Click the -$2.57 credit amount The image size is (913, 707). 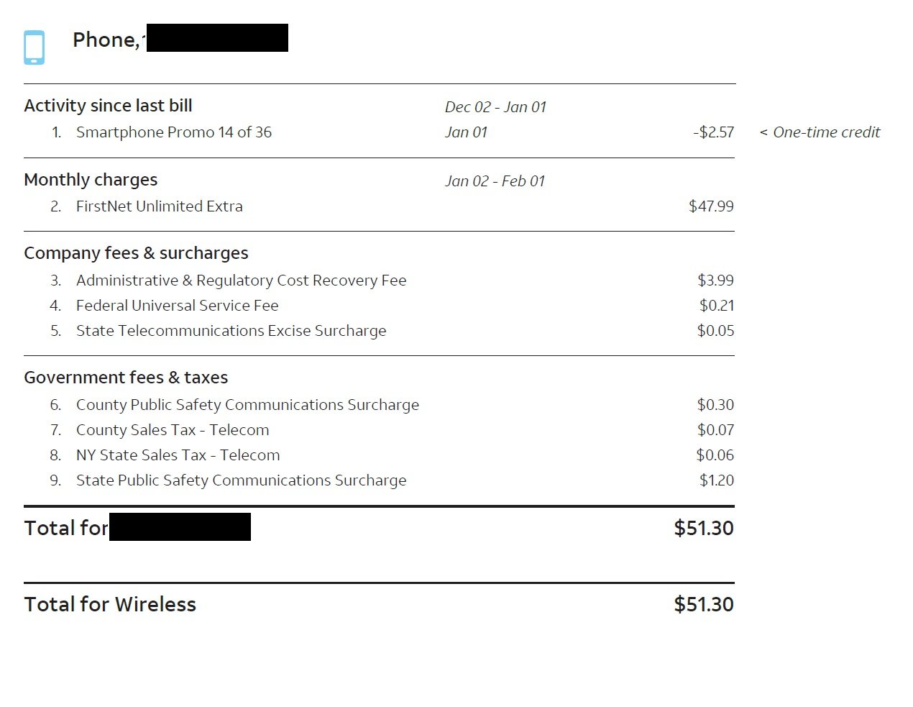713,132
